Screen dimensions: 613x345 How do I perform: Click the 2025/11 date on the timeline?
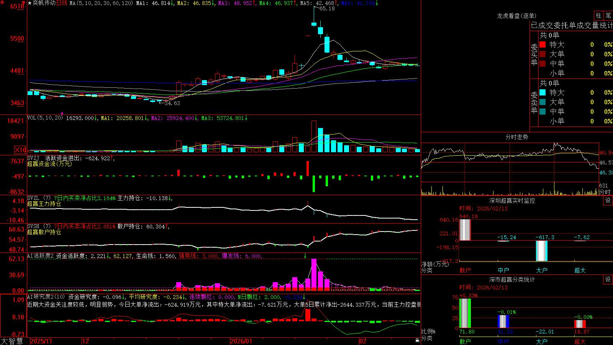tap(41, 341)
